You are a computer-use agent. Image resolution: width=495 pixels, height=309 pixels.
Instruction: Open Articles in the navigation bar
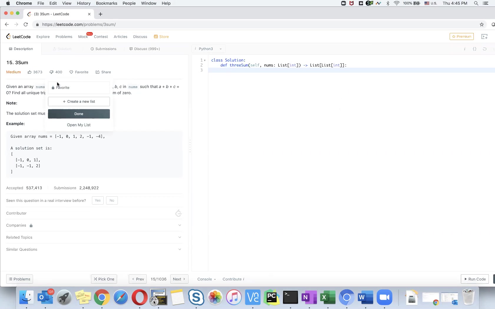[121, 37]
